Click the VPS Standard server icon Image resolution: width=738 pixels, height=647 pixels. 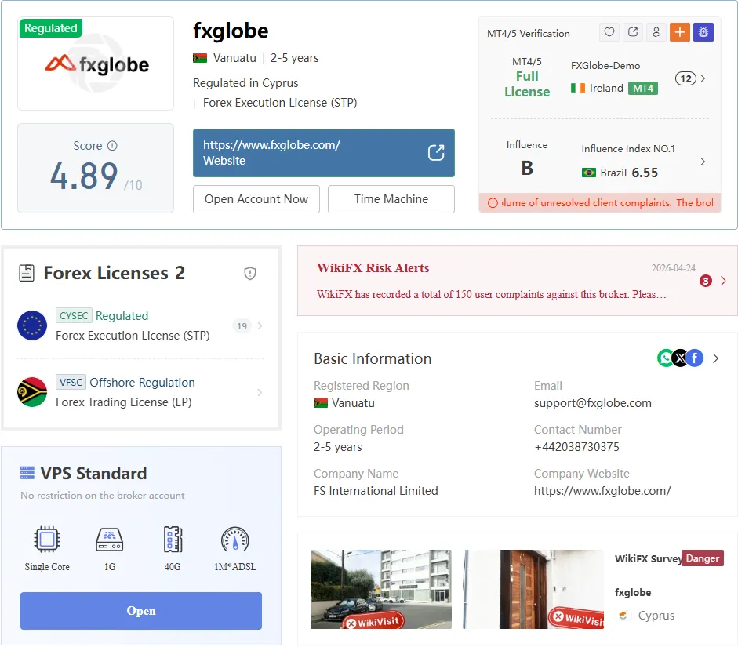click(27, 472)
